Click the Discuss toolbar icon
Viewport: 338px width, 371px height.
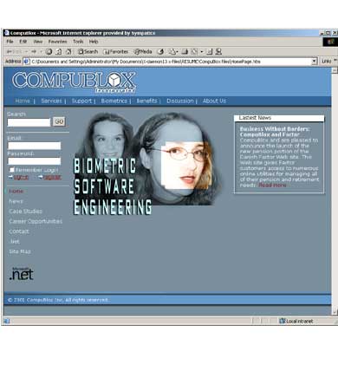tap(210, 52)
